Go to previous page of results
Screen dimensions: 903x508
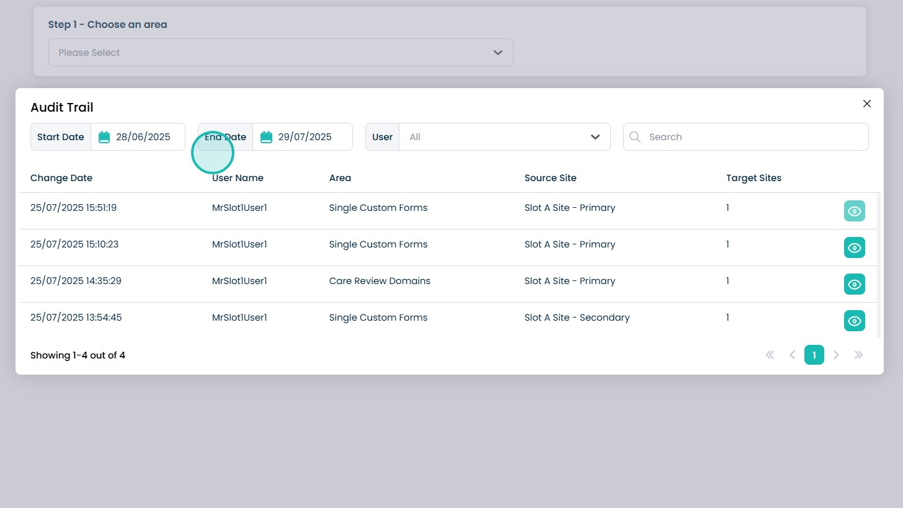point(792,355)
